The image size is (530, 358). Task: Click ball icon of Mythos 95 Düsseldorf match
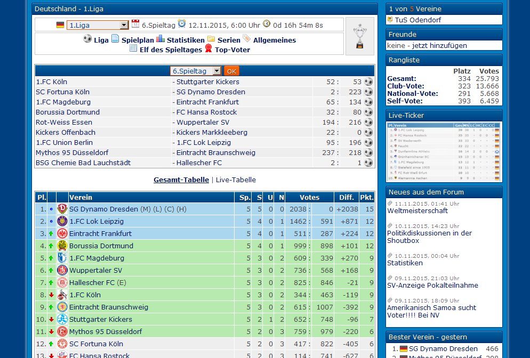click(x=368, y=153)
